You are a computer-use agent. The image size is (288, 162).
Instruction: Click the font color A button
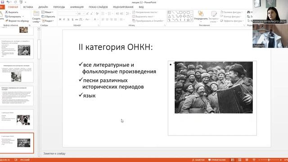coord(95,19)
